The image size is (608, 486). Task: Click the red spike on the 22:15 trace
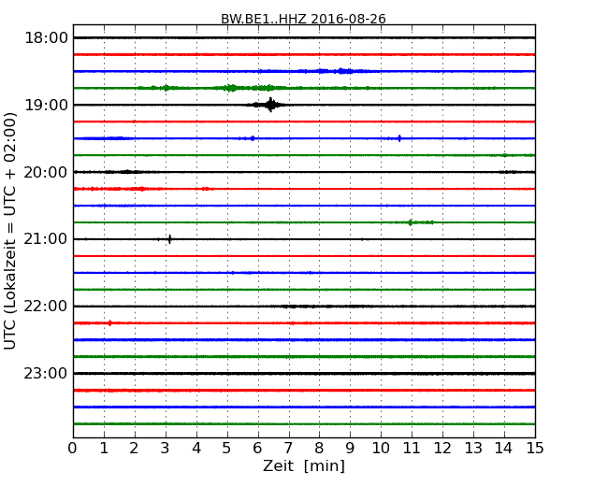click(110, 322)
